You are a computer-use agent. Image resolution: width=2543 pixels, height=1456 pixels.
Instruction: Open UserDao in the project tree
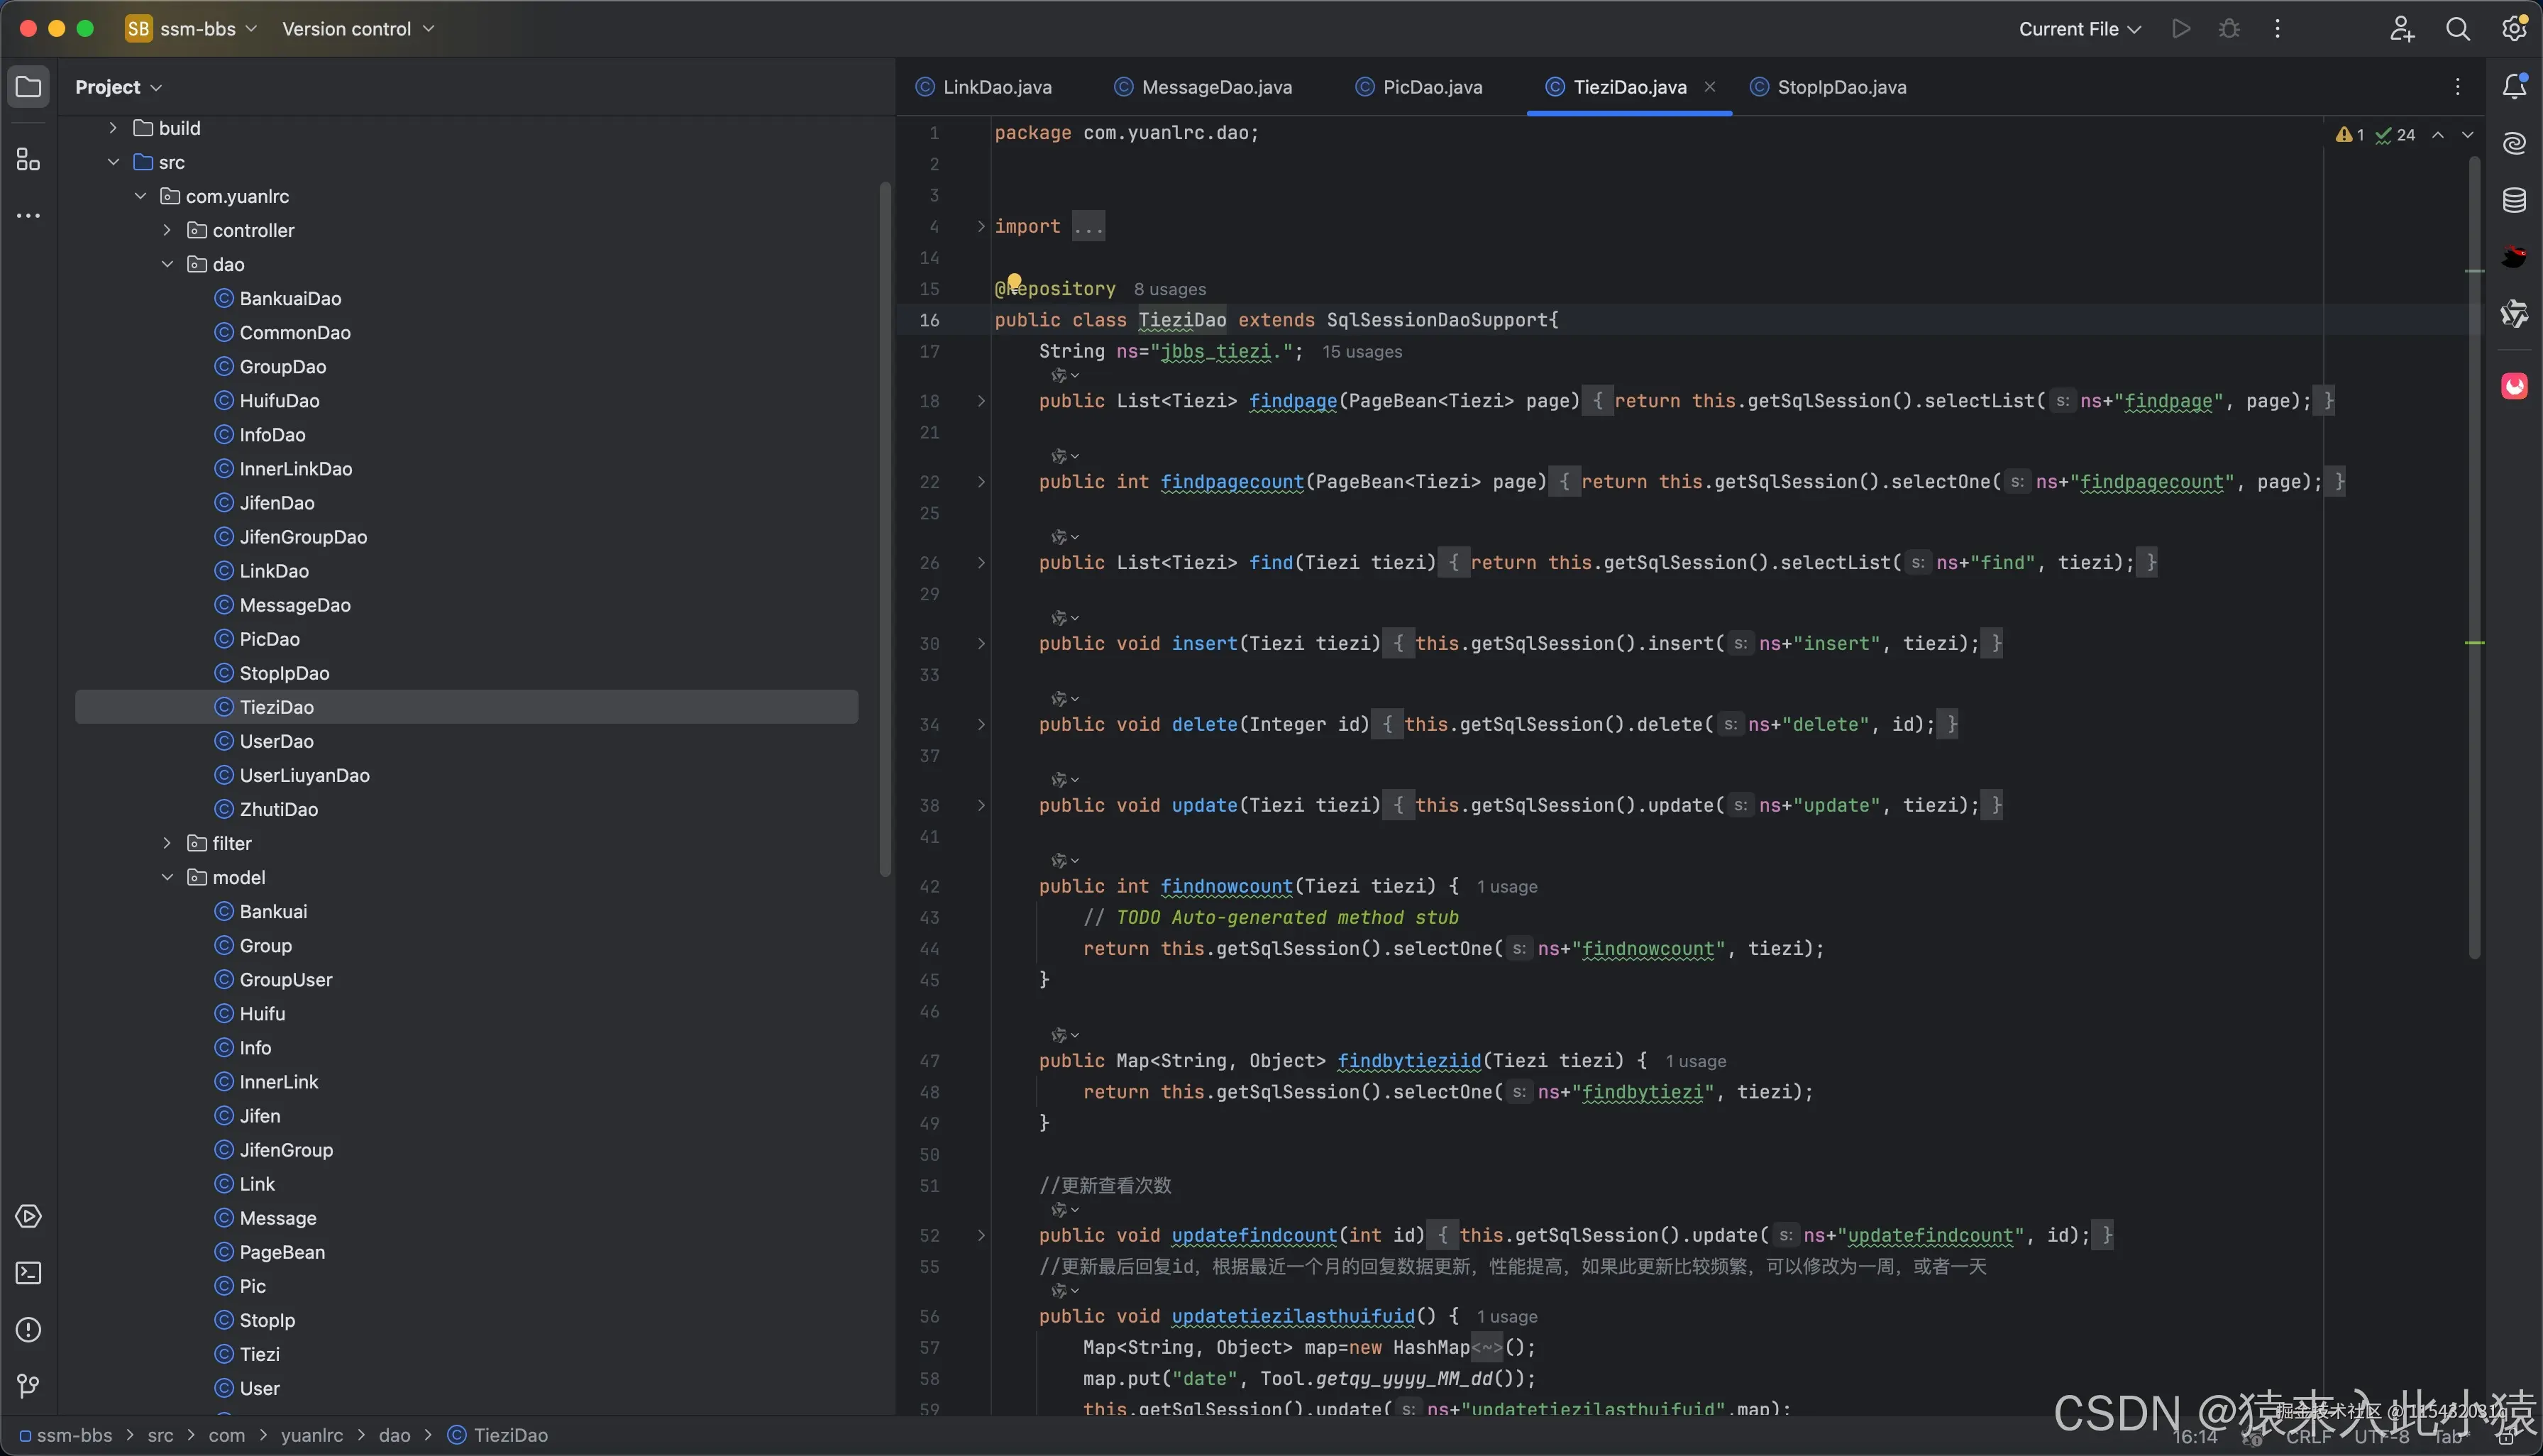pos(276,741)
